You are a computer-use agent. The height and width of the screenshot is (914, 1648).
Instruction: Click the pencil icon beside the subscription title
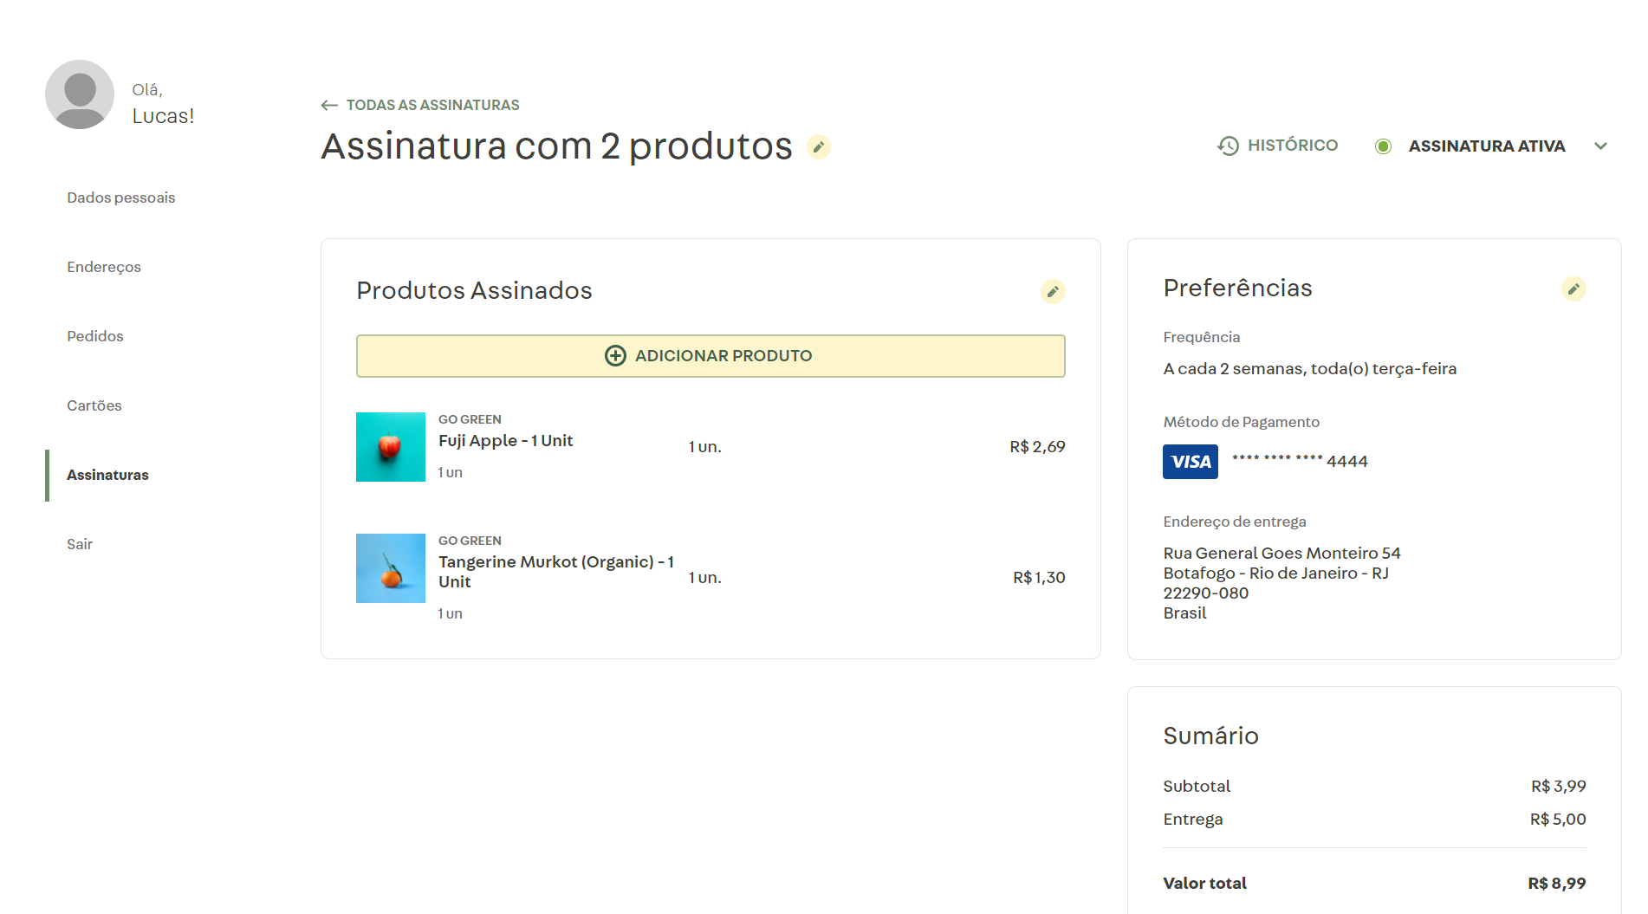(818, 147)
